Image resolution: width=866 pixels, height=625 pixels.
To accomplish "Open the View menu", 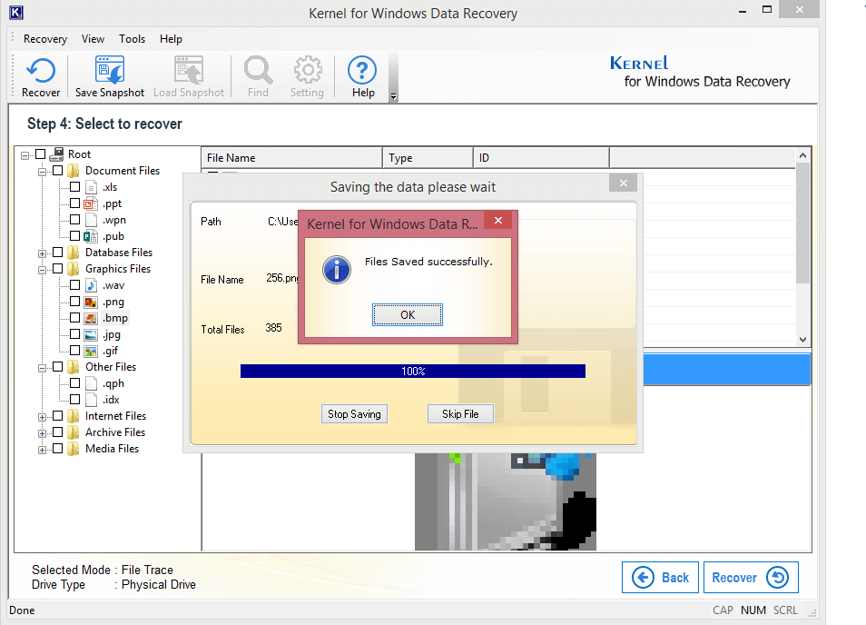I will point(93,39).
